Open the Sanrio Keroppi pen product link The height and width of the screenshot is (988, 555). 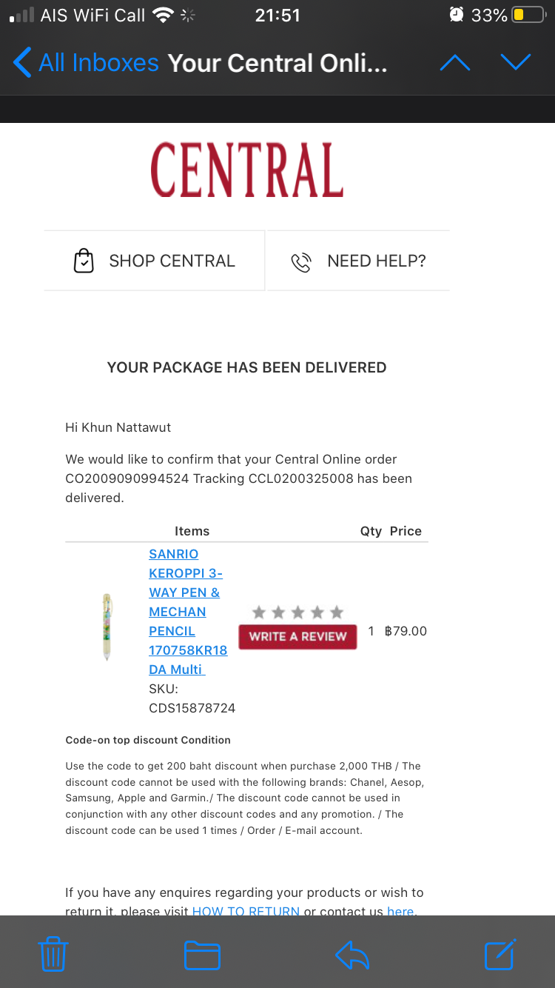coord(188,612)
